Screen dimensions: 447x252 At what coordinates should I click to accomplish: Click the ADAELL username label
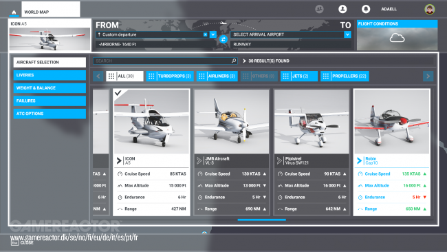click(x=389, y=9)
